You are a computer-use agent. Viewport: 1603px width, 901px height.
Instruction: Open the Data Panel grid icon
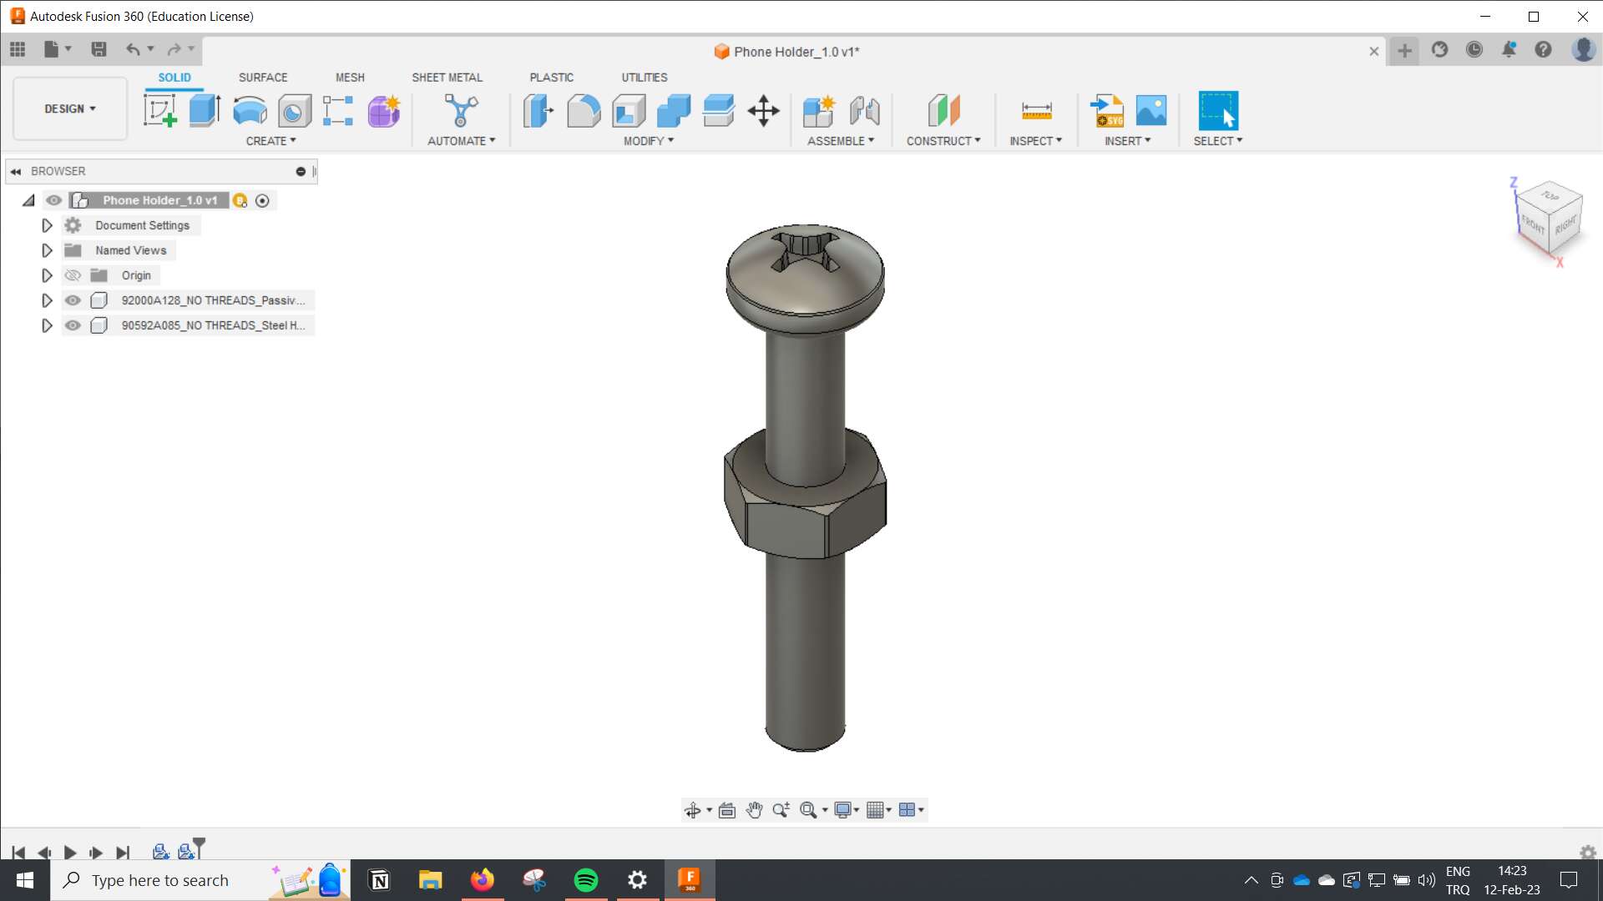[18, 49]
